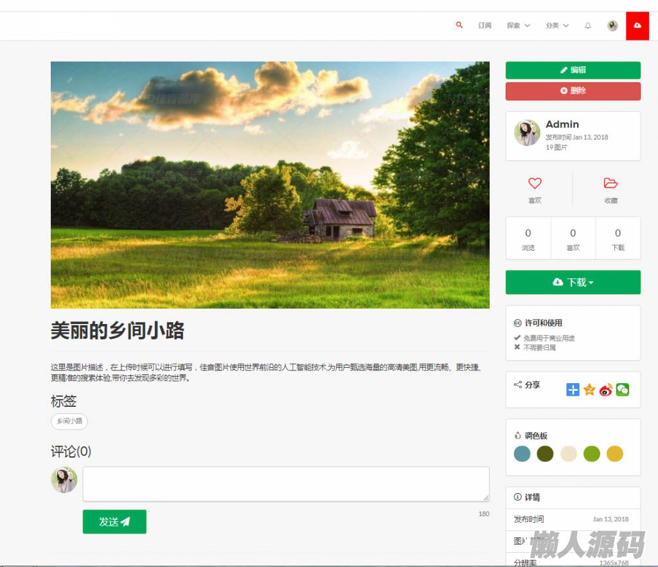Share to QQ Zone star icon
658x567 pixels.
click(589, 390)
